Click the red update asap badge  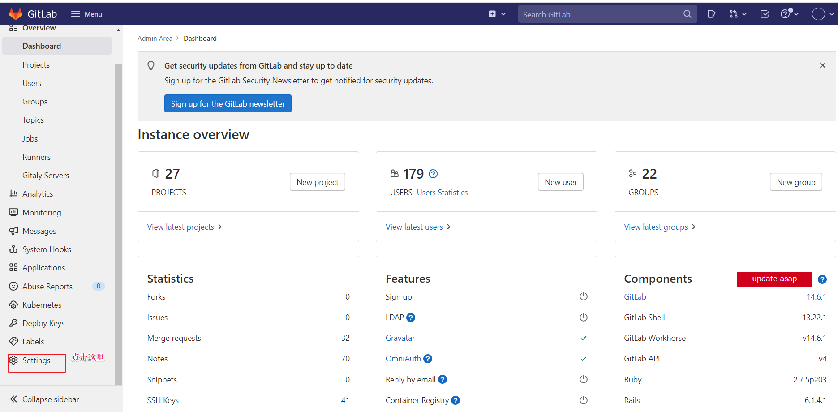pyautogui.click(x=774, y=279)
